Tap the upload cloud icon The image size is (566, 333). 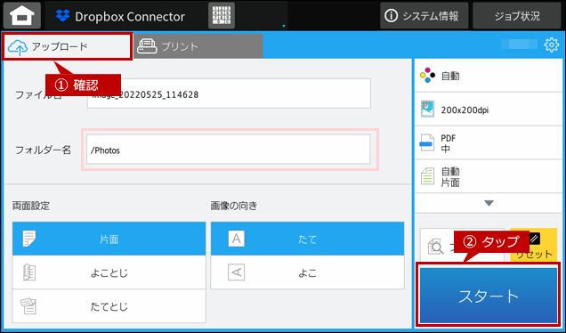pos(17,47)
